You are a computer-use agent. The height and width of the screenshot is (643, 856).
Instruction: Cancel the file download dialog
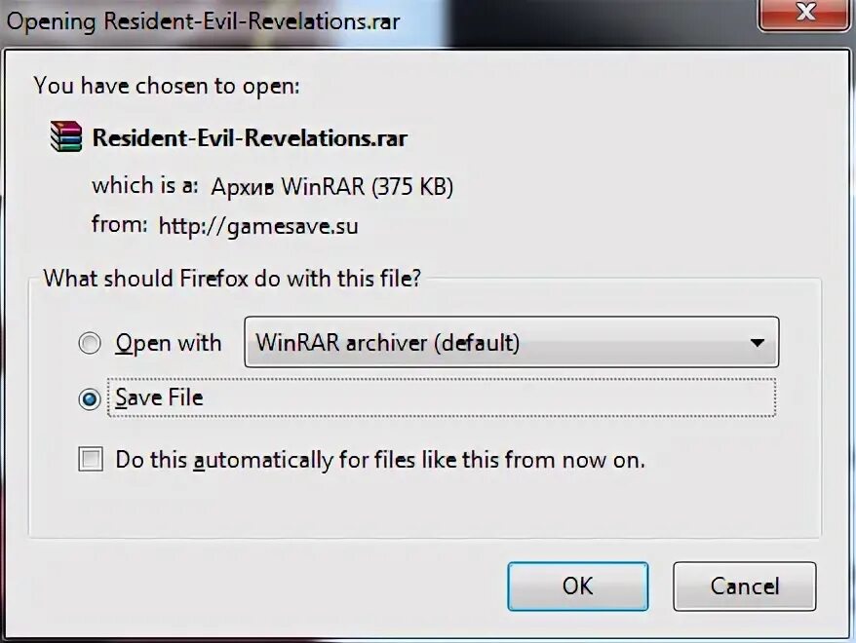coord(745,586)
